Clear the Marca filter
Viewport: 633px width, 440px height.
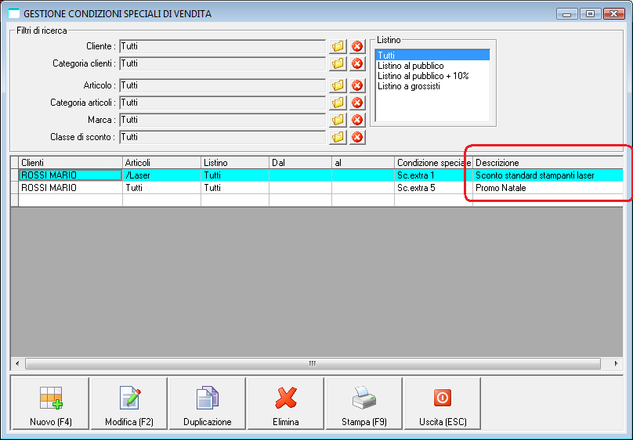click(x=357, y=121)
